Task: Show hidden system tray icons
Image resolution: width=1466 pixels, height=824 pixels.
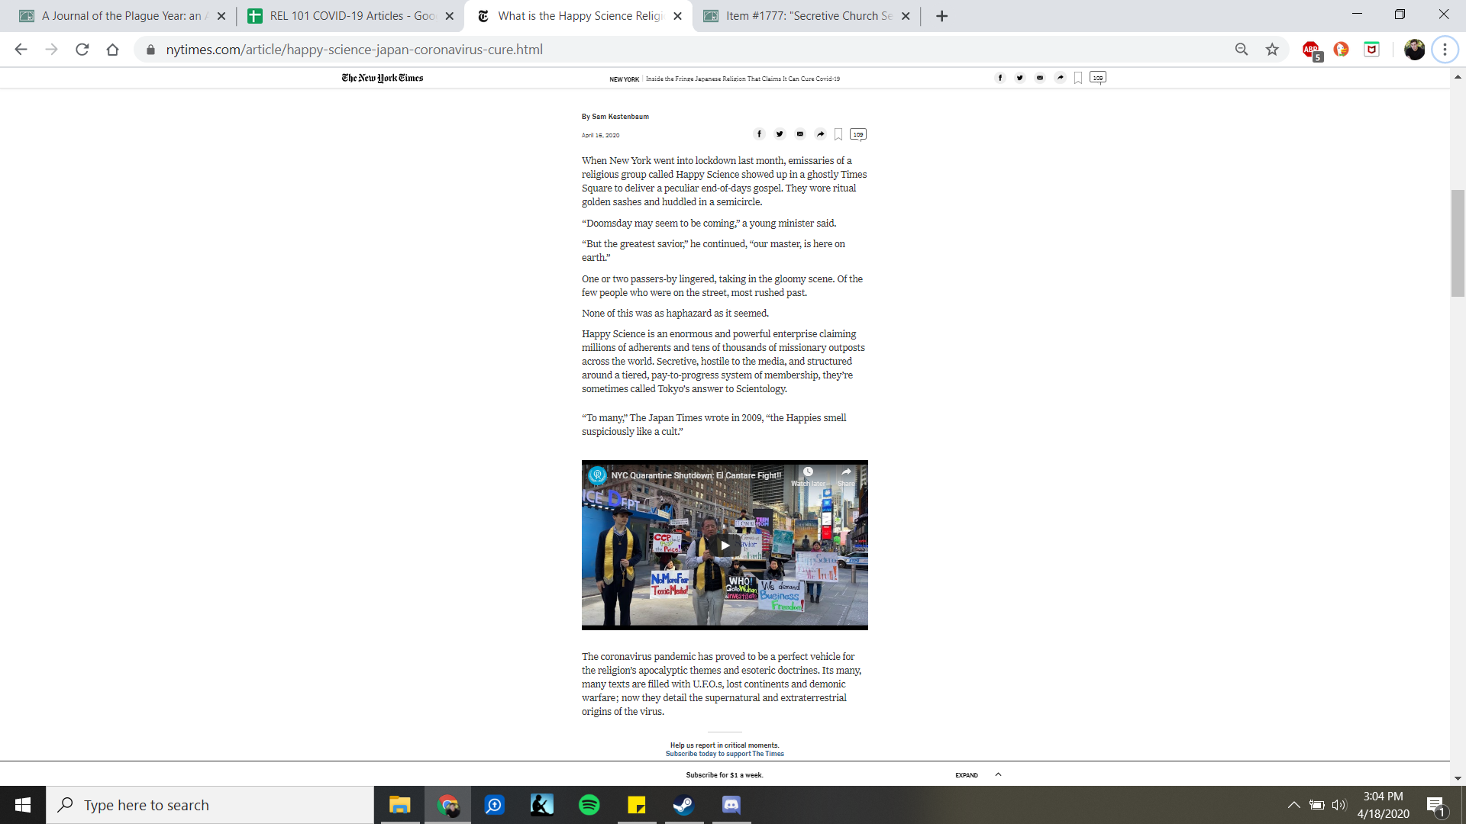Action: pyautogui.click(x=1293, y=805)
